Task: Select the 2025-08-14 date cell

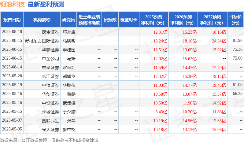Action: [12, 67]
